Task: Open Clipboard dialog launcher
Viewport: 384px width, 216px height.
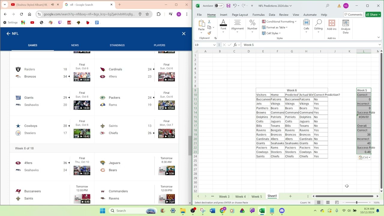Action: 215,38
